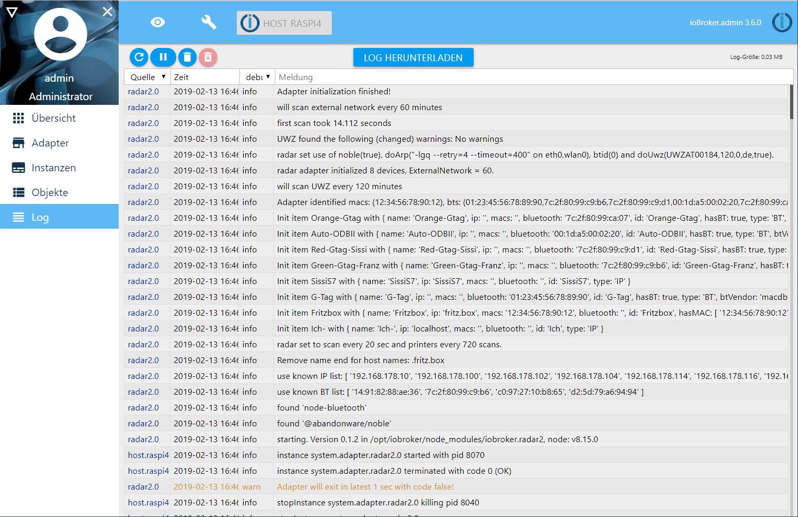Click radar2.0 source in the warn row

(x=143, y=487)
